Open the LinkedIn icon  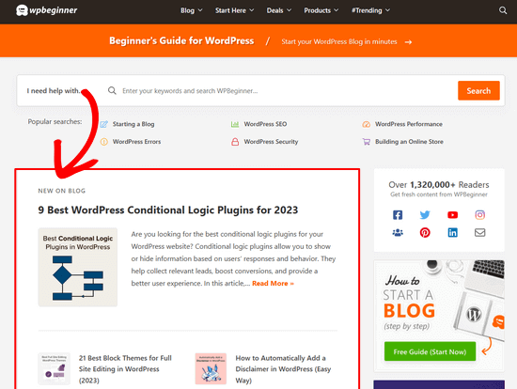452,232
